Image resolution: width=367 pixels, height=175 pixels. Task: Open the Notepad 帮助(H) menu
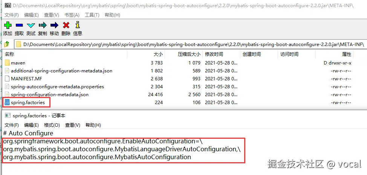tap(93, 125)
